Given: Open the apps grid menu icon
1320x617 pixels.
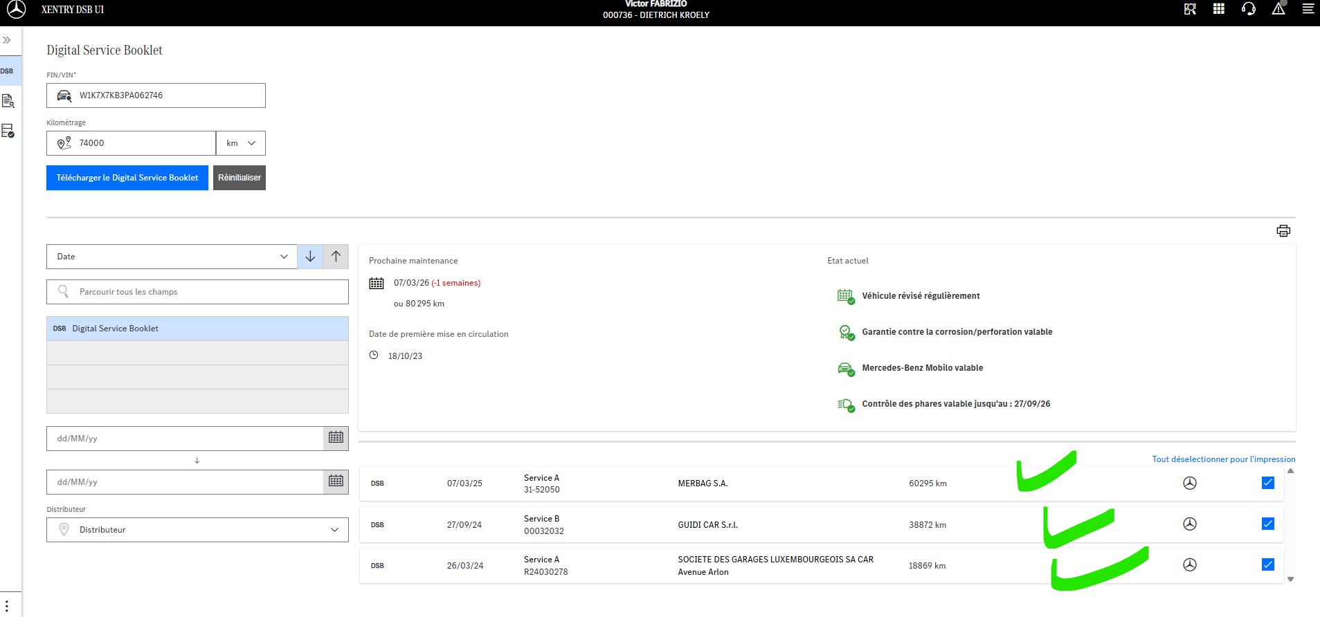Looking at the screenshot, I should 1219,9.
